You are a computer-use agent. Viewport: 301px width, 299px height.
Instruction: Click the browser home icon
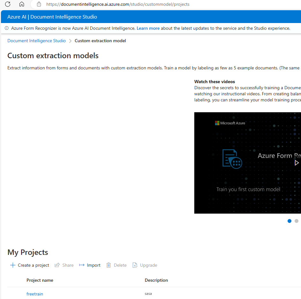[22, 4]
